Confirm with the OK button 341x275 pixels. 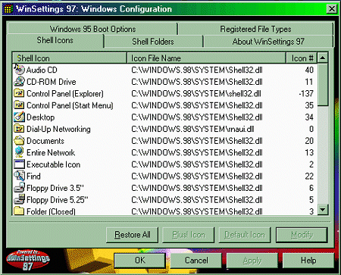(x=140, y=261)
